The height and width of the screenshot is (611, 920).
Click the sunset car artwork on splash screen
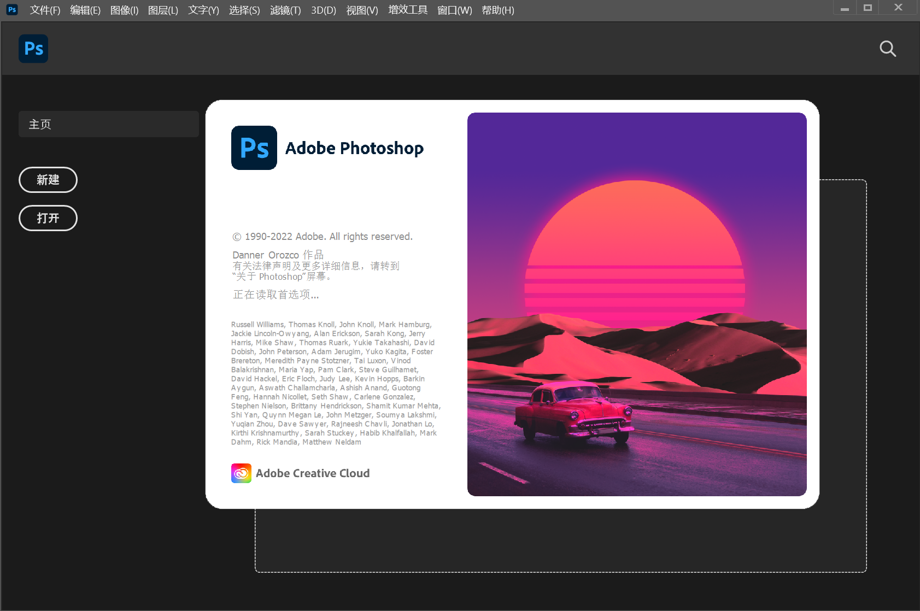click(x=636, y=303)
